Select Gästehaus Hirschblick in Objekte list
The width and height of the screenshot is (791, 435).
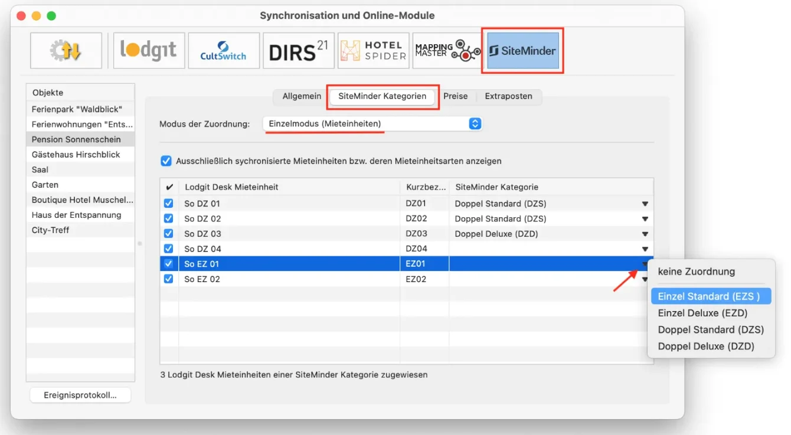point(80,155)
